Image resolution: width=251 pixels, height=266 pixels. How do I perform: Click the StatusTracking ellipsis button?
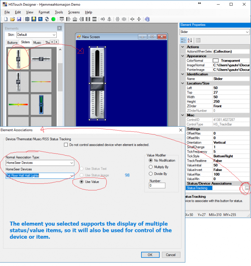(247, 188)
